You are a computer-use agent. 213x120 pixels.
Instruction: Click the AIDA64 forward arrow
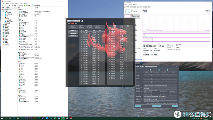click(5, 5)
